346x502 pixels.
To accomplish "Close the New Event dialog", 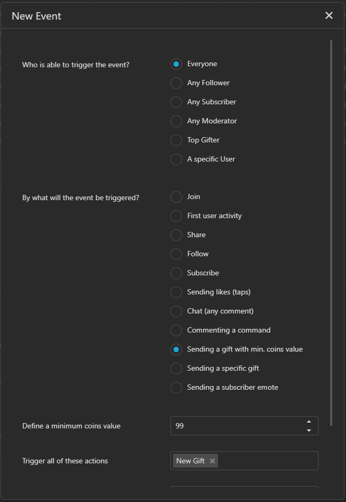I will tap(329, 15).
